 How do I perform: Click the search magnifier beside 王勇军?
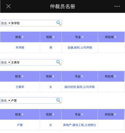coord(58,63)
